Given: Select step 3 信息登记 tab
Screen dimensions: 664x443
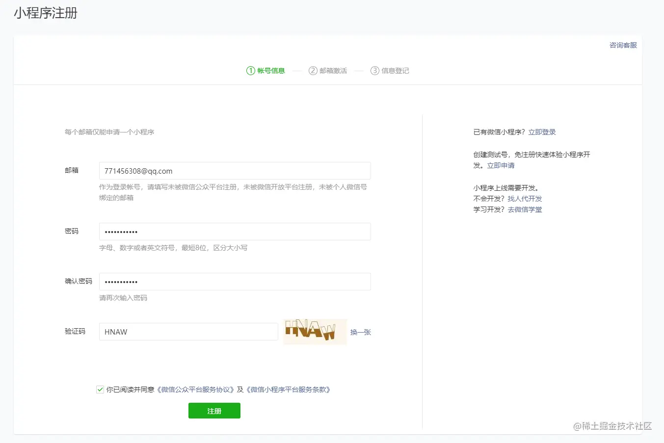Looking at the screenshot, I should (390, 71).
